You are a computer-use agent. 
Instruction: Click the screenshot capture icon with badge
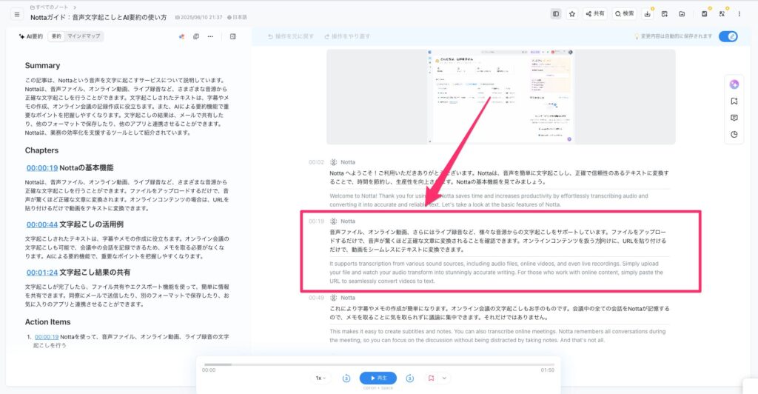click(x=705, y=14)
